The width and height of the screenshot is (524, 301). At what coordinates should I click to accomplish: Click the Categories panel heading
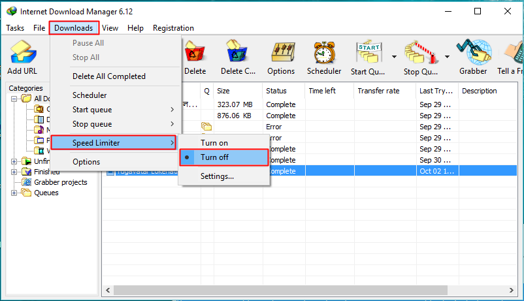[25, 88]
